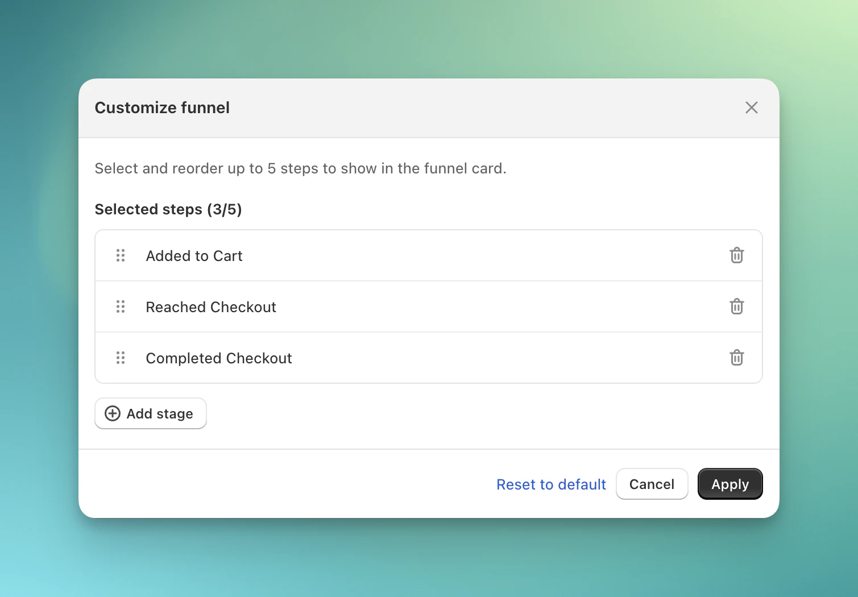Add a new stage to the funnel
Screen dimensions: 858x597
coord(151,413)
